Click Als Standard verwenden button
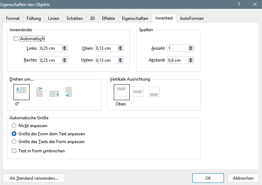 (x=34, y=178)
